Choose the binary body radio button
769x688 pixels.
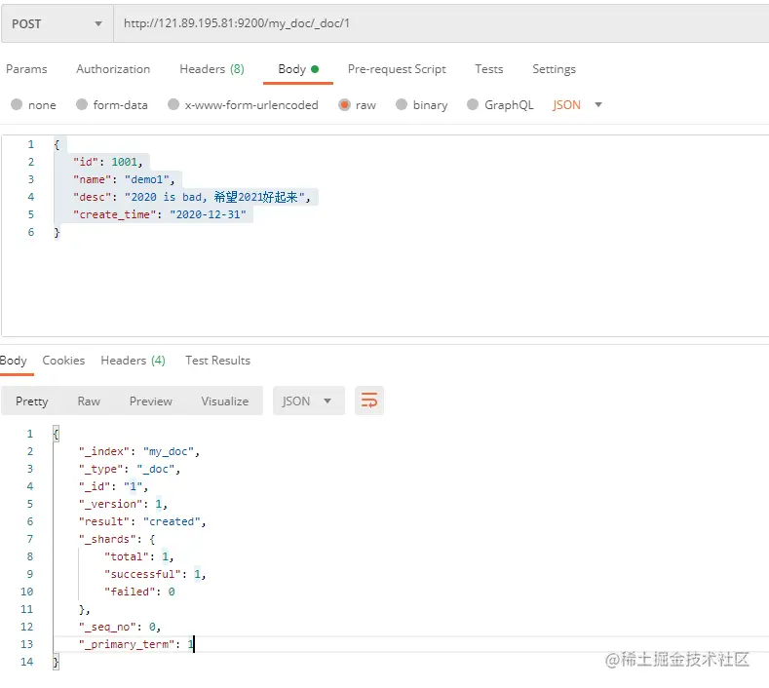pyautogui.click(x=402, y=105)
